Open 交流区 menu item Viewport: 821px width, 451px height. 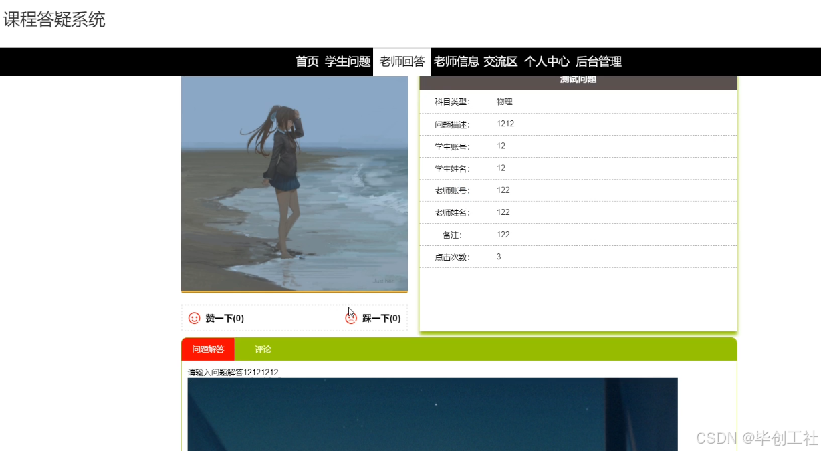(x=501, y=62)
